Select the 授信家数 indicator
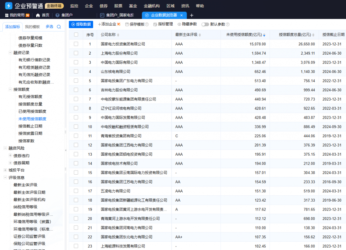346x250 pixels. coord(26,141)
